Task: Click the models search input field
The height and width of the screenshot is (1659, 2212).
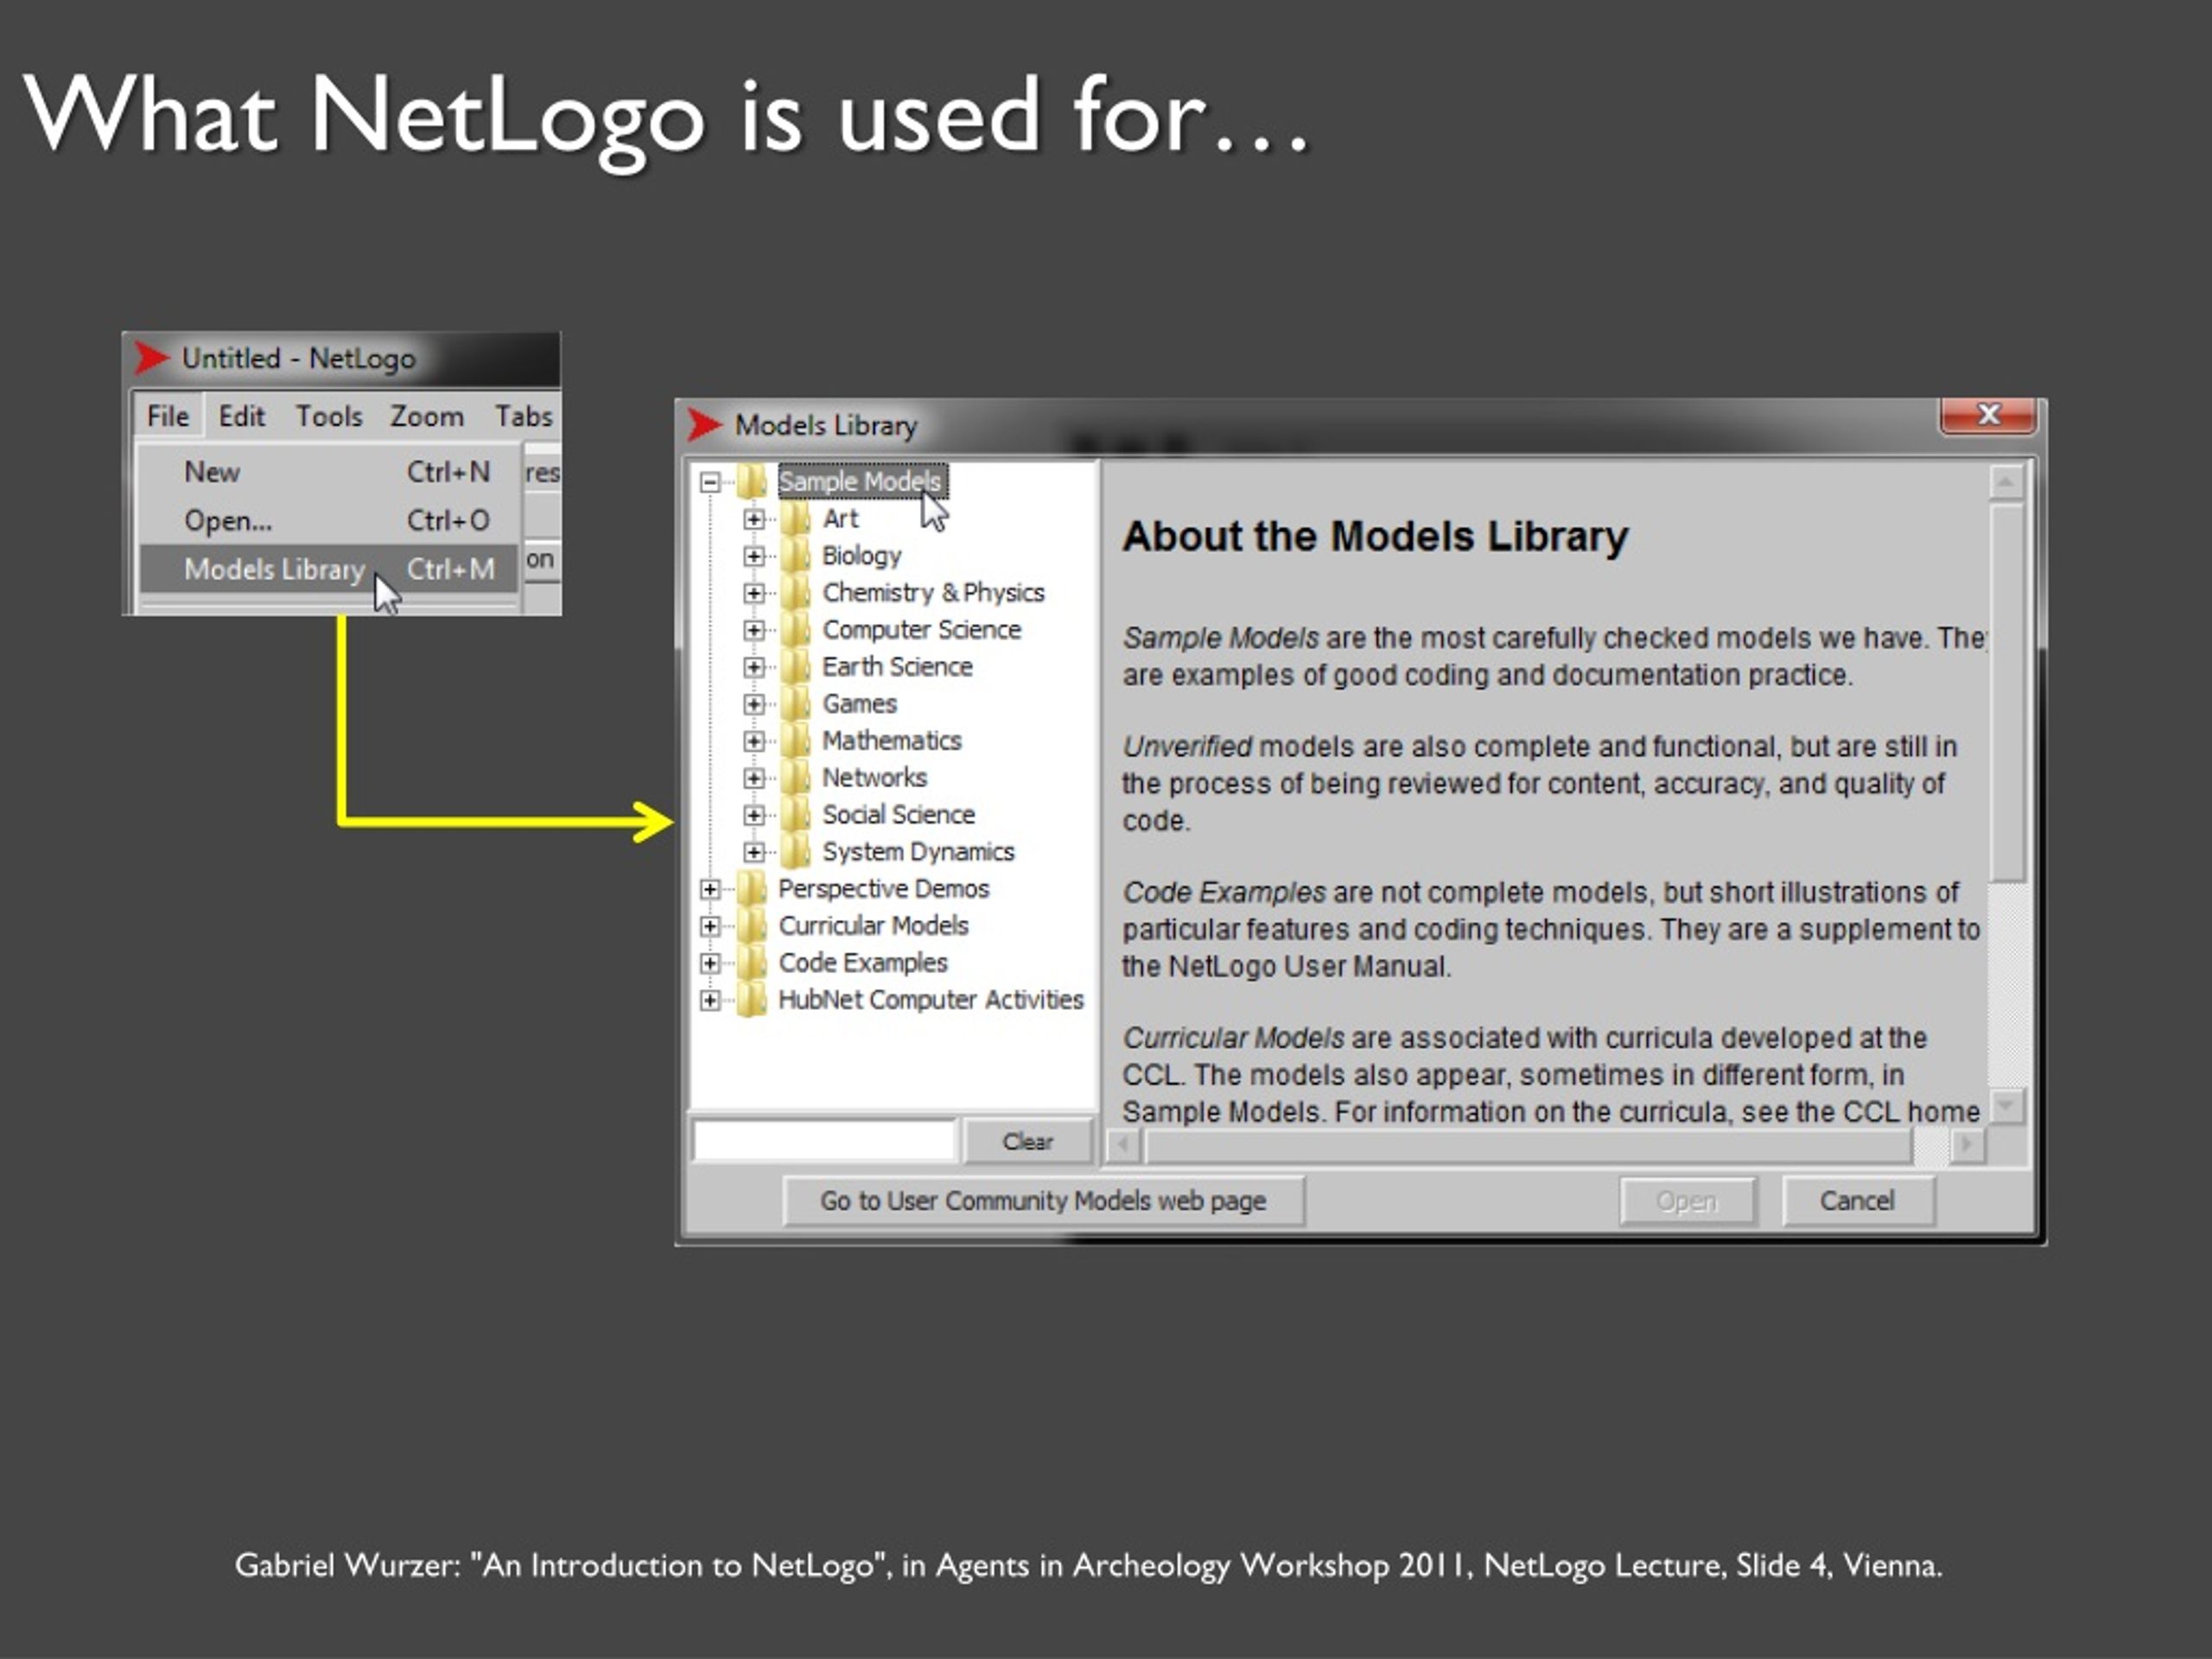Action: point(824,1141)
